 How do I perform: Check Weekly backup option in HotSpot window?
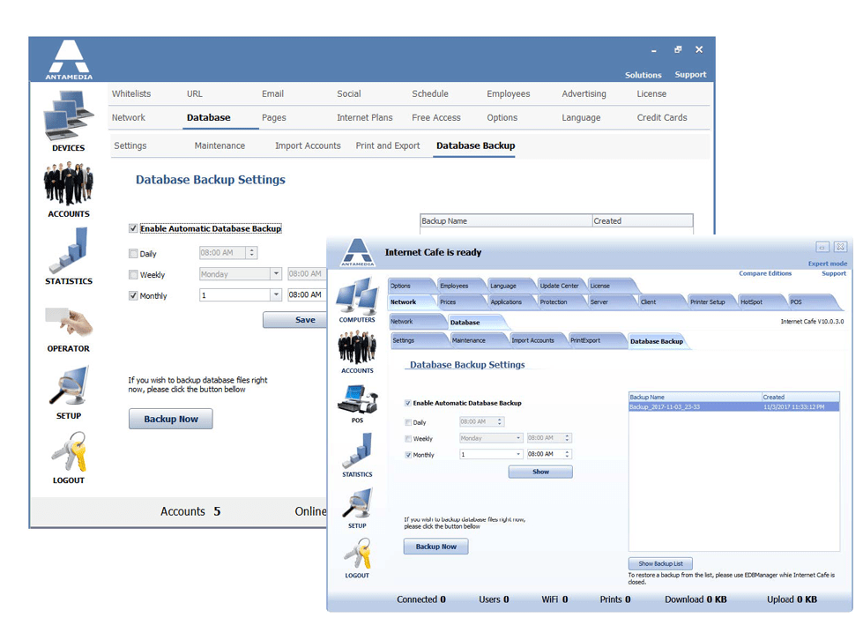133,274
